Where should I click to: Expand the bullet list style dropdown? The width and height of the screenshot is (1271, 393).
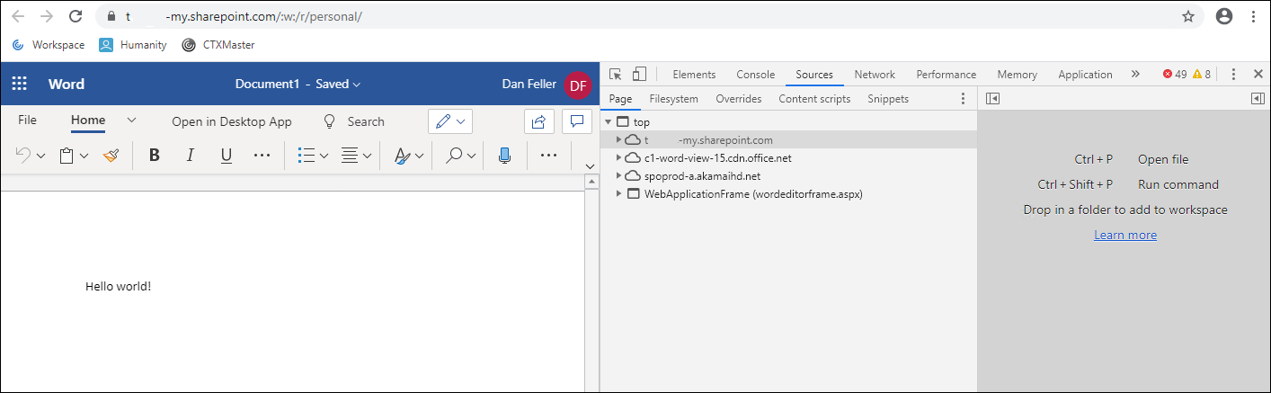(x=324, y=156)
